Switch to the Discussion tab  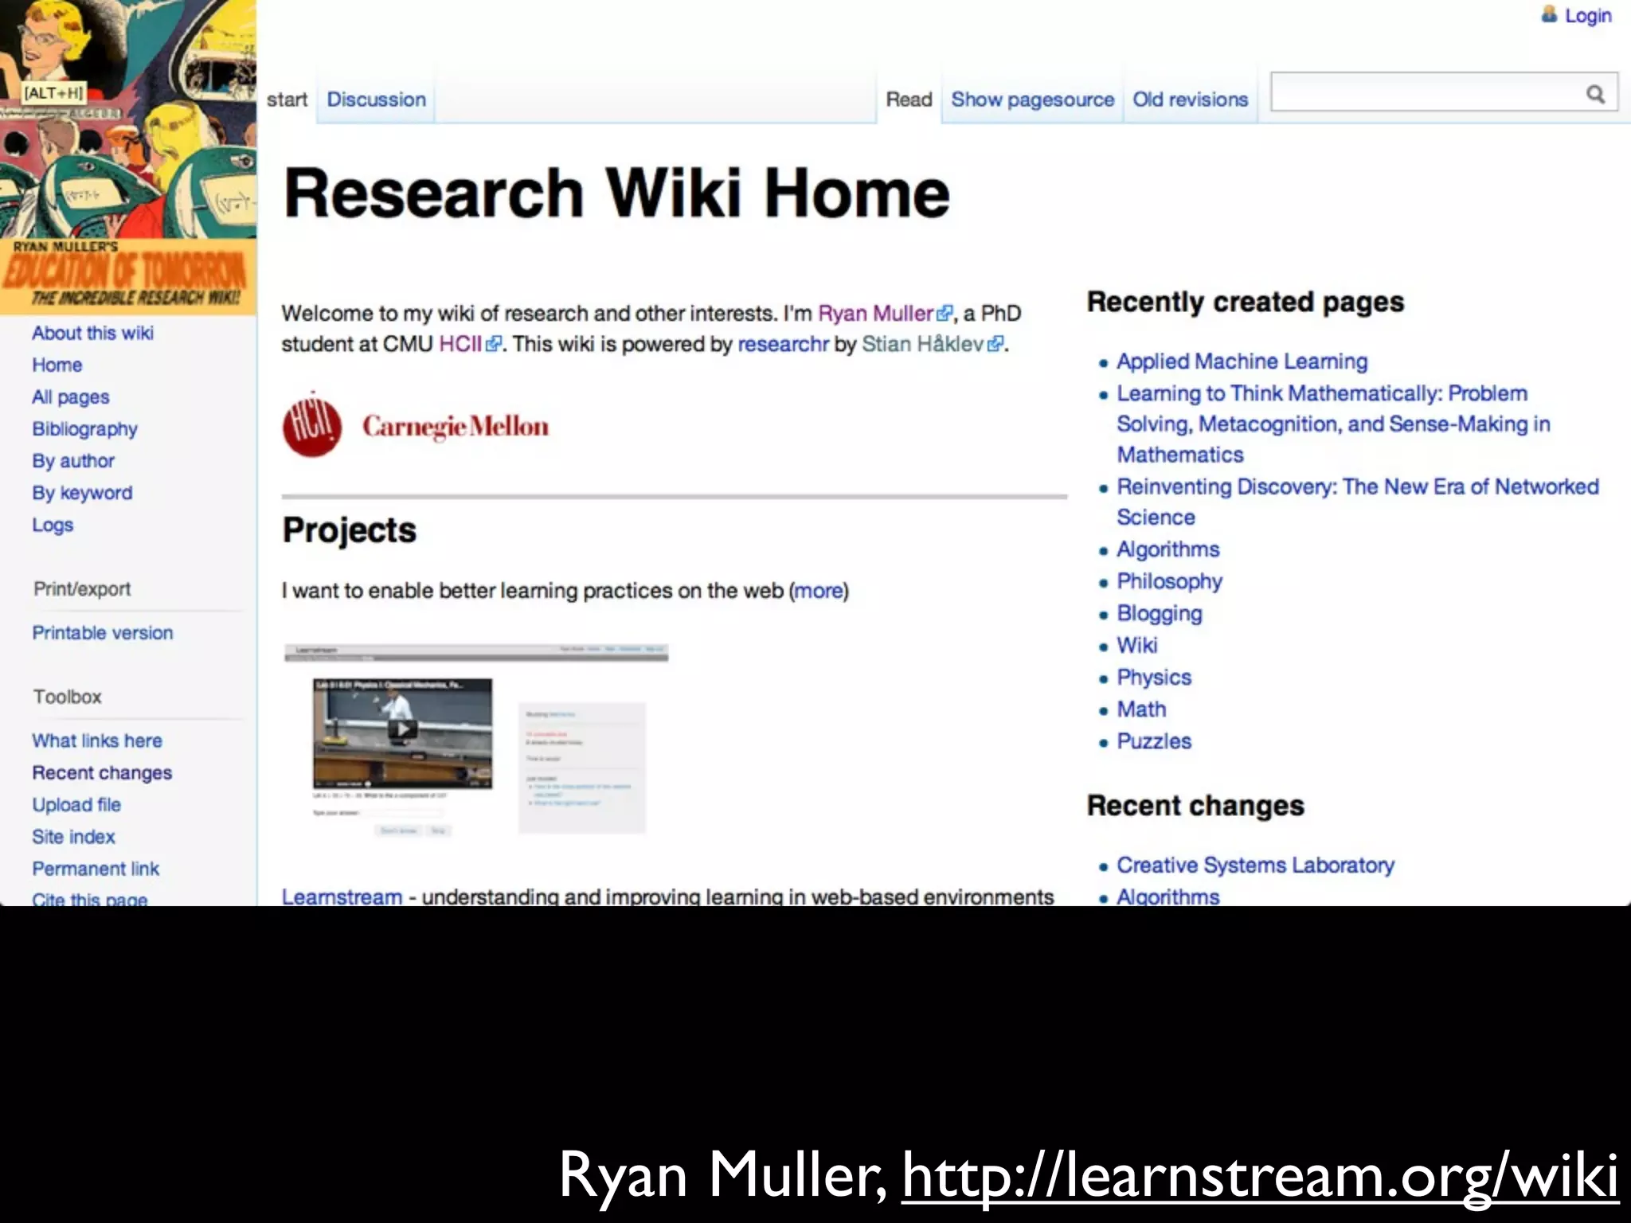[376, 100]
